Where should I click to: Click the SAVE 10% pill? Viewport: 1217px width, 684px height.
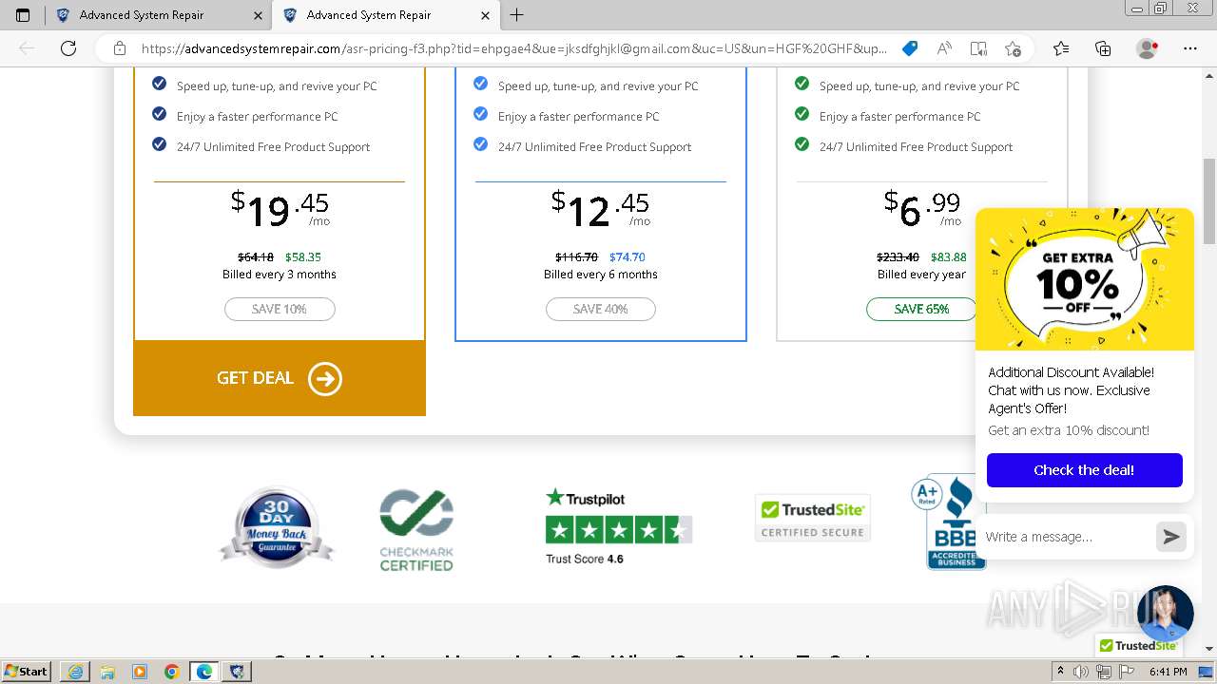(x=280, y=309)
